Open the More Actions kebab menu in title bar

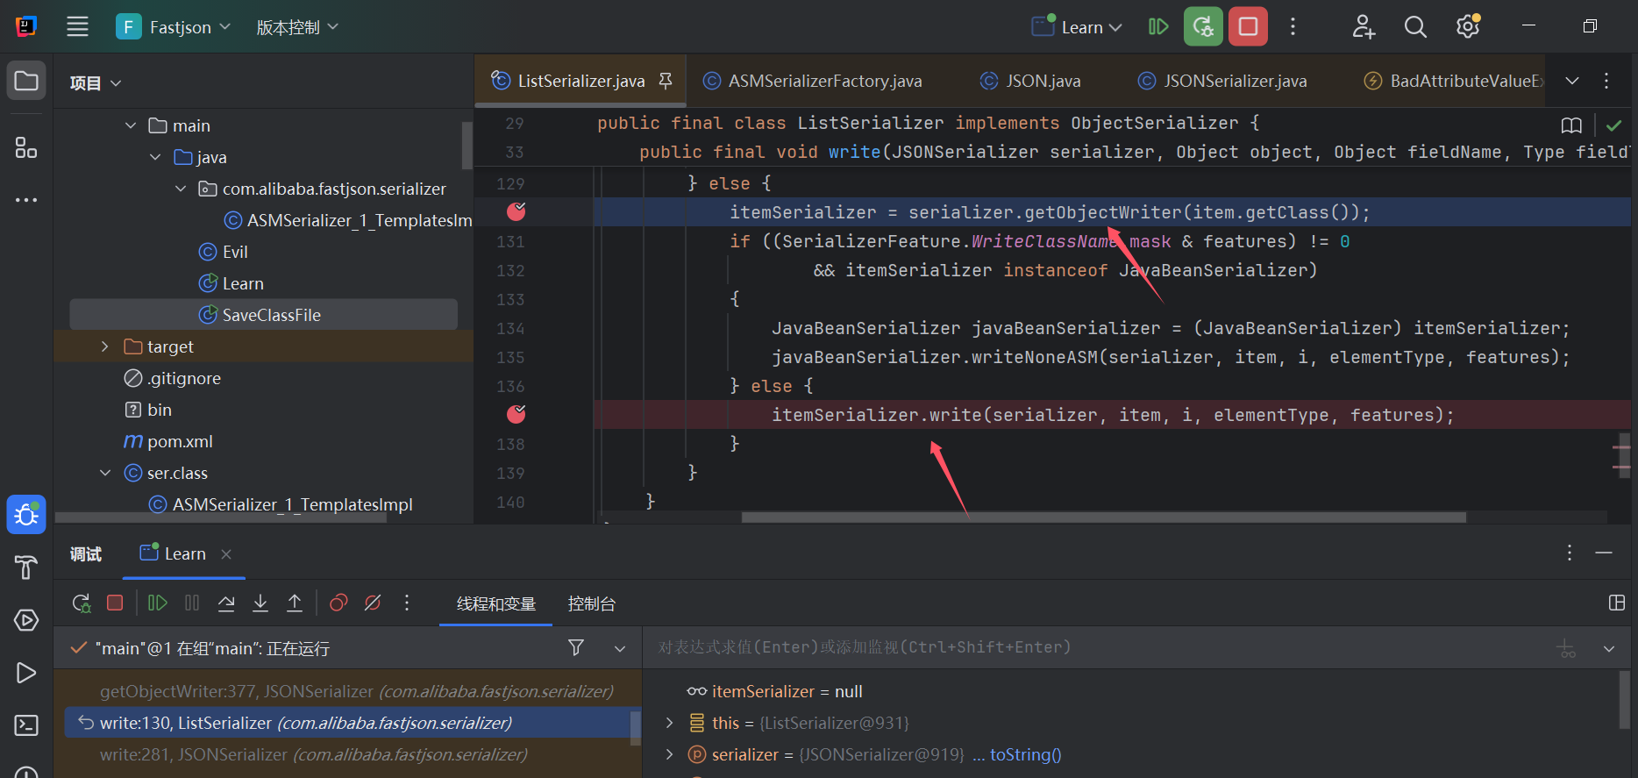point(1293,26)
